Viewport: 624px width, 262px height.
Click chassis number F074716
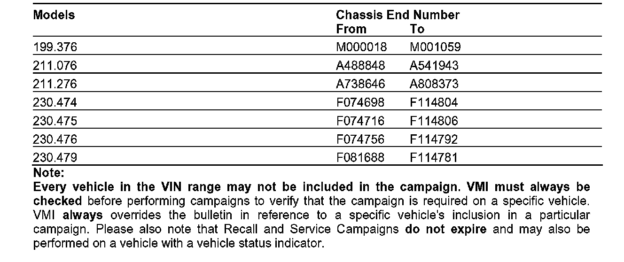(x=360, y=121)
